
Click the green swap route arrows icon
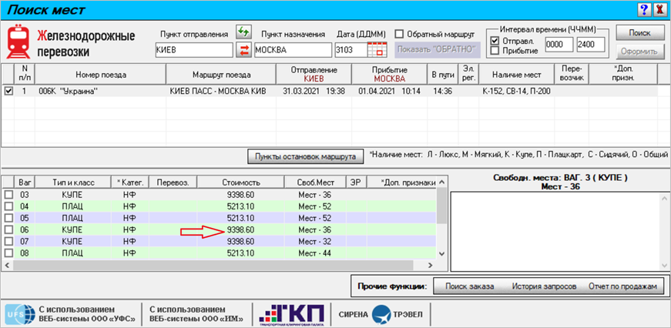(243, 32)
